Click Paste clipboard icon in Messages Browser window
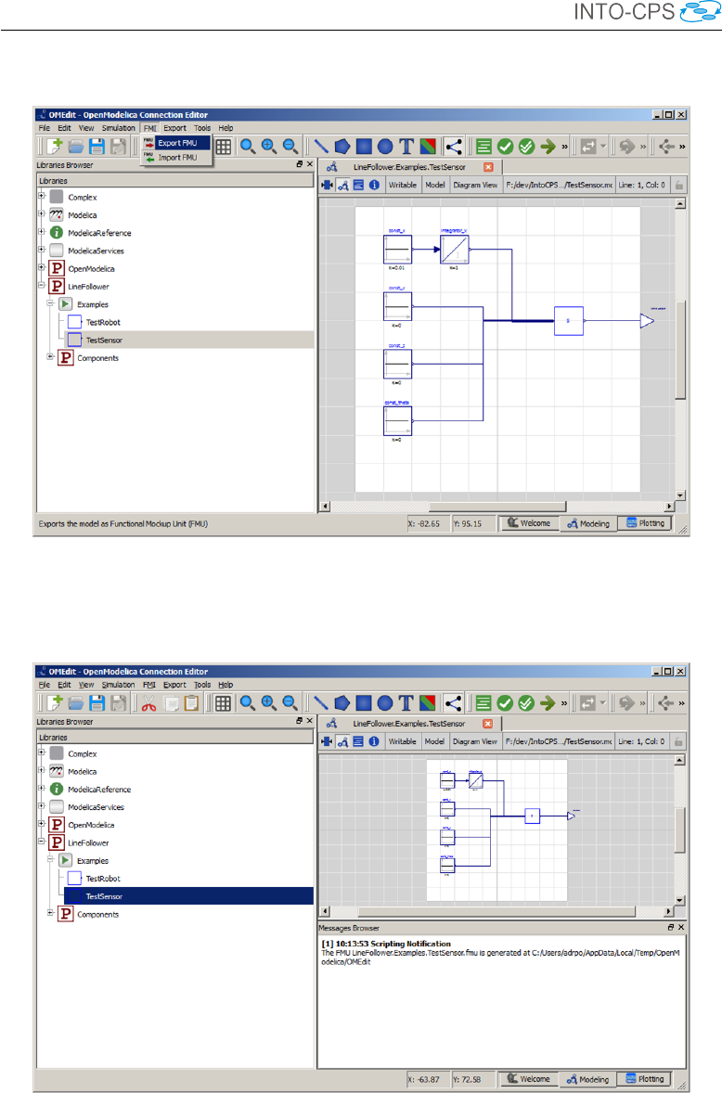This screenshot has width=722, height=1093. 192,703
